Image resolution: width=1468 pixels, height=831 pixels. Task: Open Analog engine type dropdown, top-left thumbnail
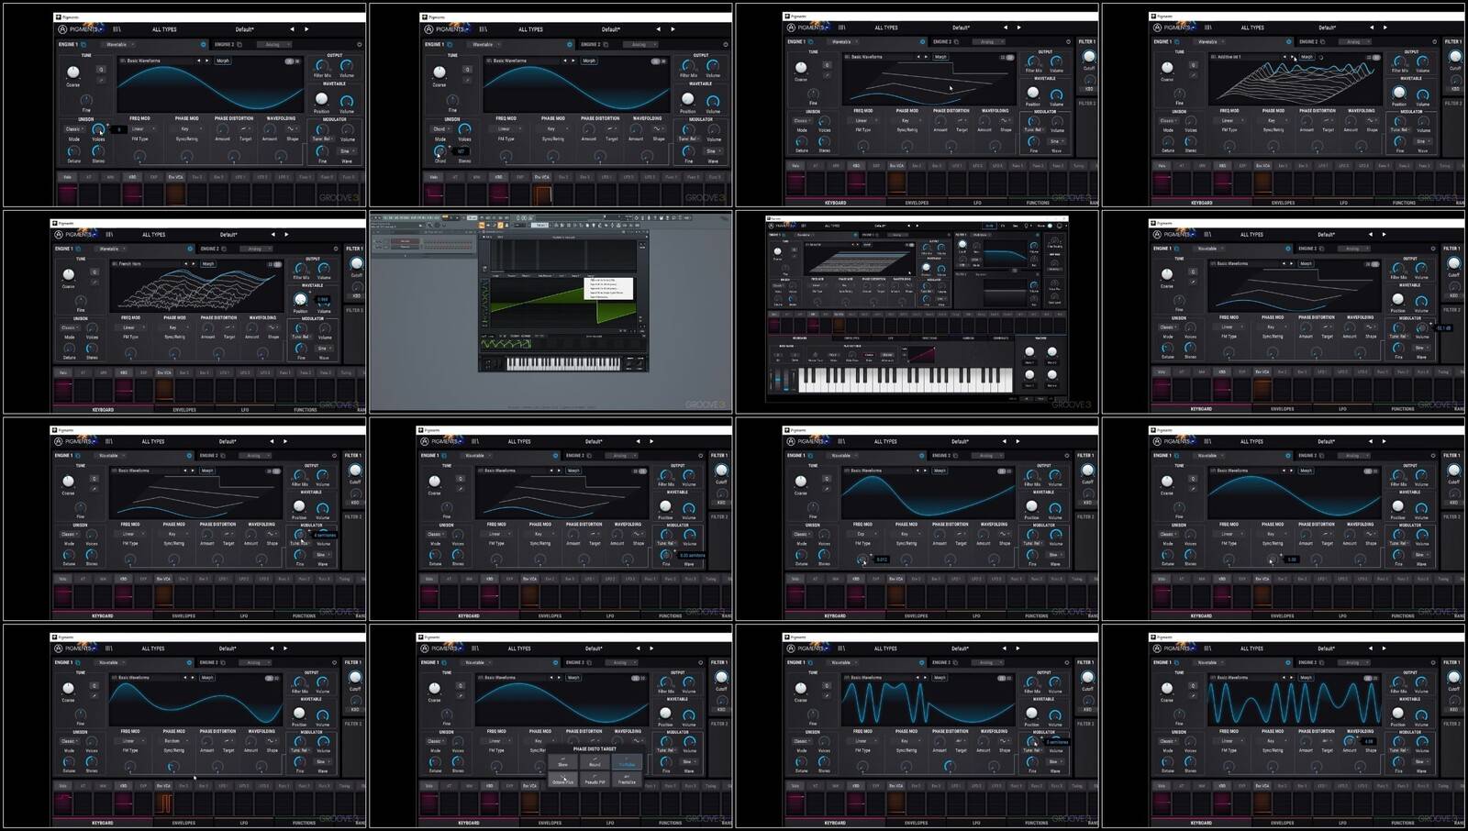click(273, 44)
